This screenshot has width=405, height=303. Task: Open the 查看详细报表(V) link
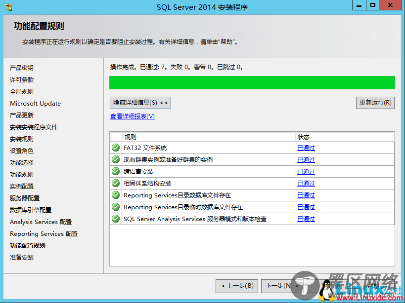click(x=133, y=116)
